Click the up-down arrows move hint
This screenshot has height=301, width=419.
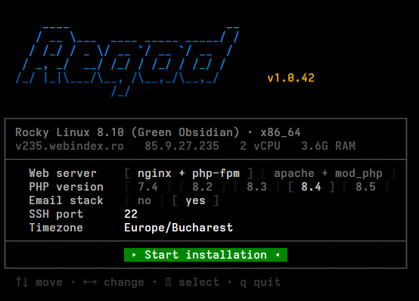39,282
